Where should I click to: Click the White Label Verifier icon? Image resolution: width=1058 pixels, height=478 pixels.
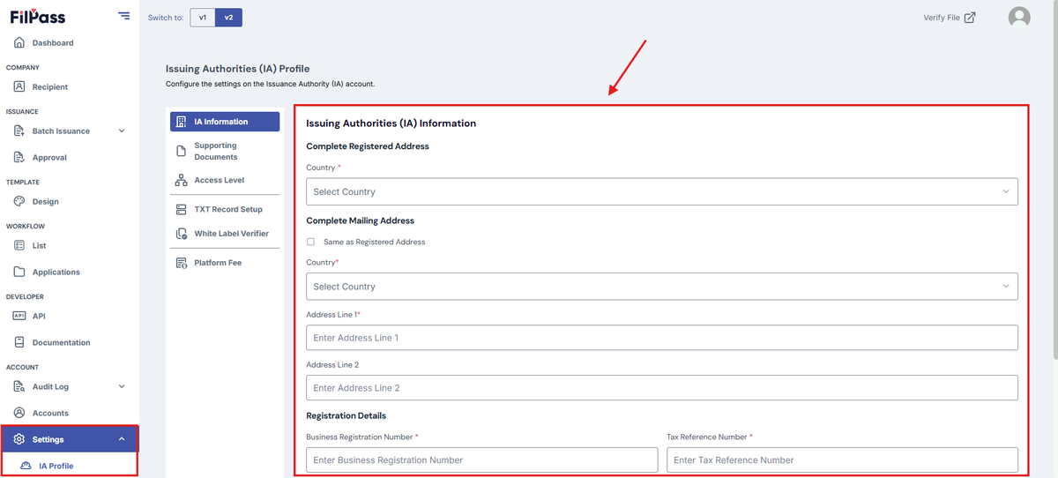[181, 234]
